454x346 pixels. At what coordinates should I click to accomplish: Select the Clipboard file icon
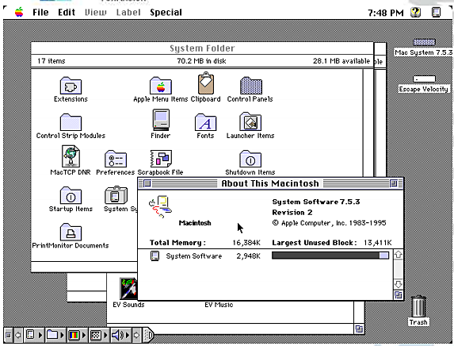click(x=206, y=83)
